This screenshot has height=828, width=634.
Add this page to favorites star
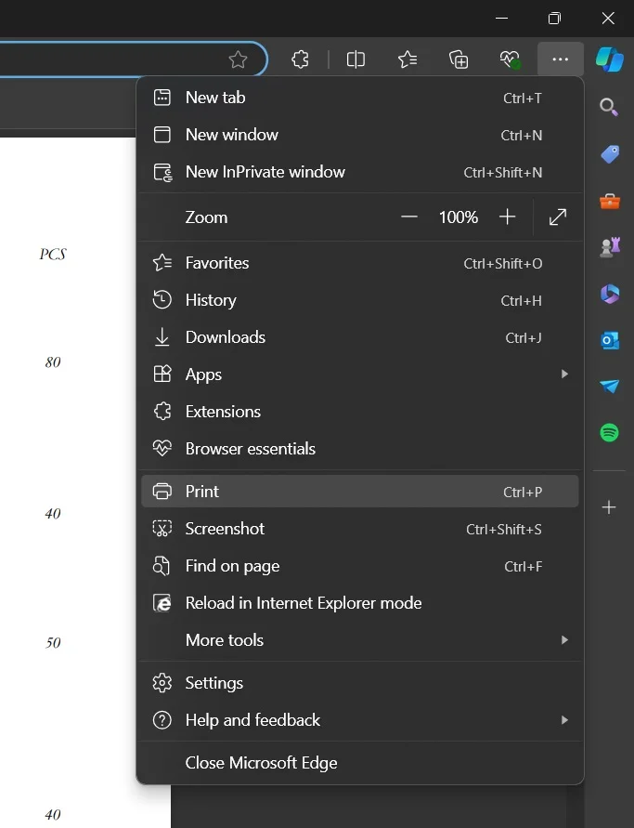[238, 59]
